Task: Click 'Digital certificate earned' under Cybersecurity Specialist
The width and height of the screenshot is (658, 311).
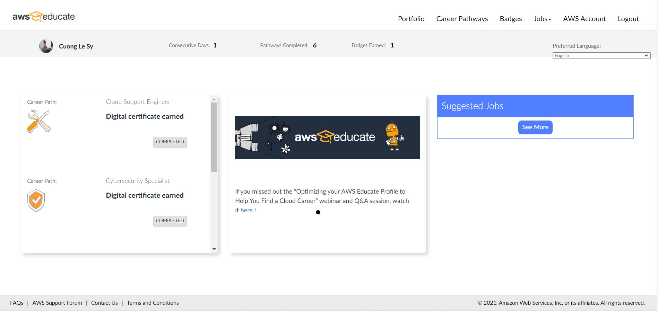Action: [x=145, y=195]
